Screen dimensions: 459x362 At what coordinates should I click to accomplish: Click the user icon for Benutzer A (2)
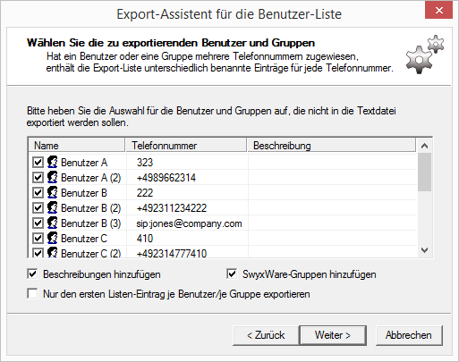53,177
